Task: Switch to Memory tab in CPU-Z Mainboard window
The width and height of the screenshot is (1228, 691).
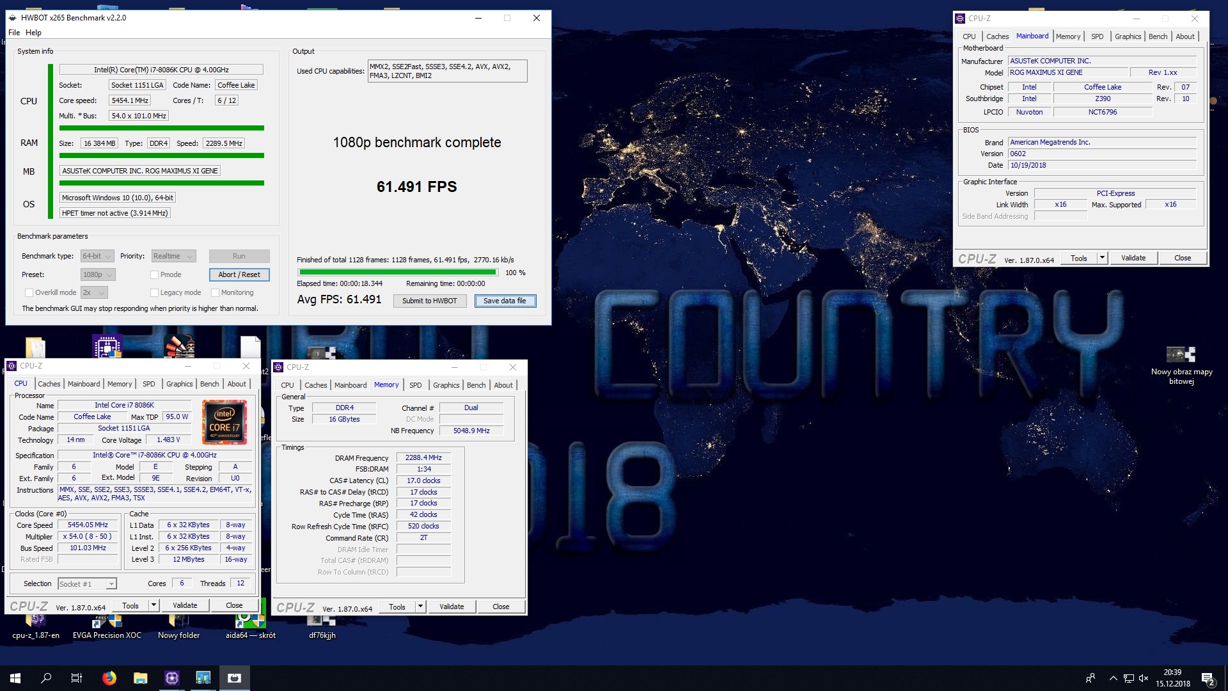Action: 1068,36
